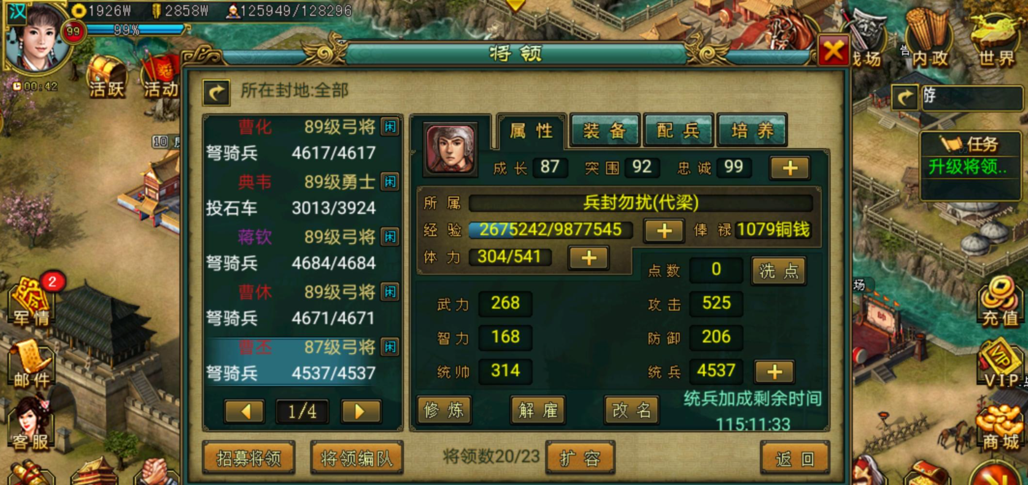Image resolution: width=1028 pixels, height=485 pixels.
Task: Go to previous page of generals list
Action: [x=245, y=411]
